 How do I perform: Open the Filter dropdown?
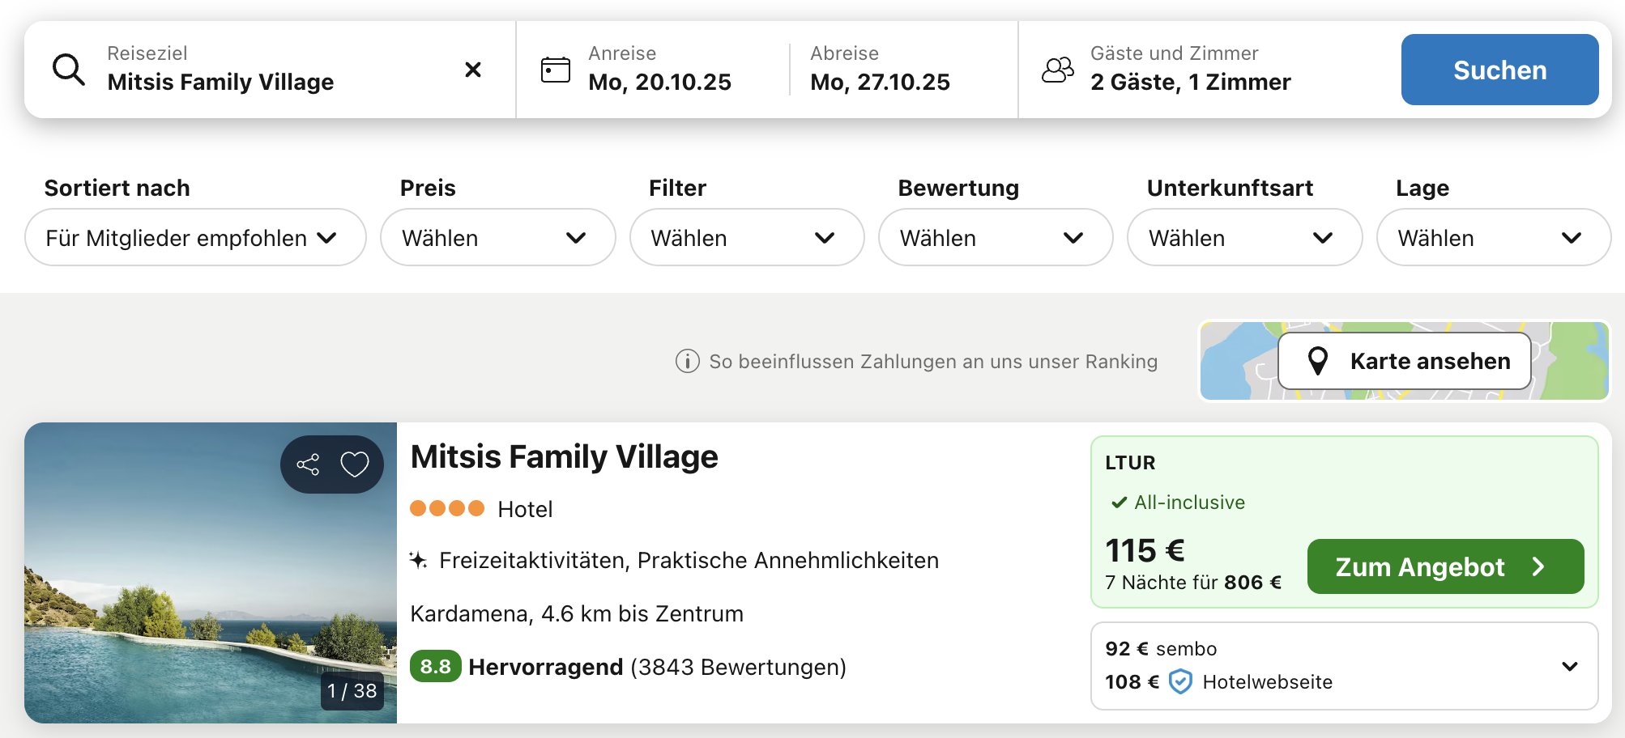(747, 237)
